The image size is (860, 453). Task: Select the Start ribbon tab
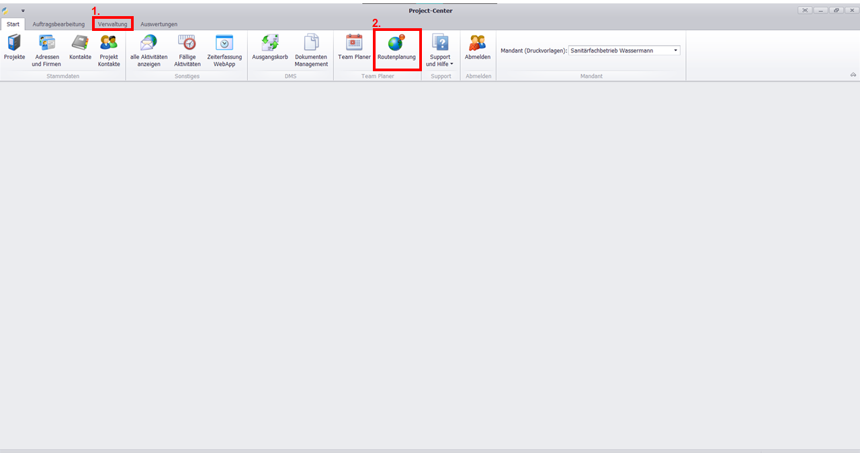pos(13,24)
